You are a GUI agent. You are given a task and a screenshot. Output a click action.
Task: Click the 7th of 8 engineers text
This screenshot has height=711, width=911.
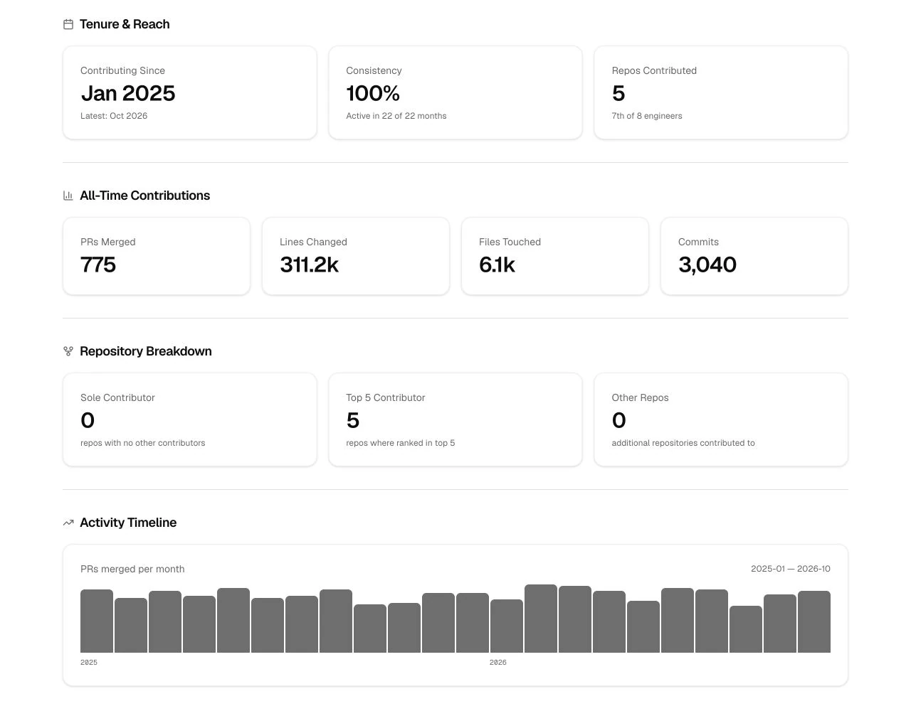(647, 116)
